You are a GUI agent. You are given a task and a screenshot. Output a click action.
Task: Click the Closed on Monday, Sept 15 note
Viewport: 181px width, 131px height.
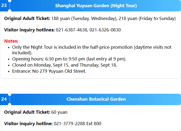click(65, 65)
